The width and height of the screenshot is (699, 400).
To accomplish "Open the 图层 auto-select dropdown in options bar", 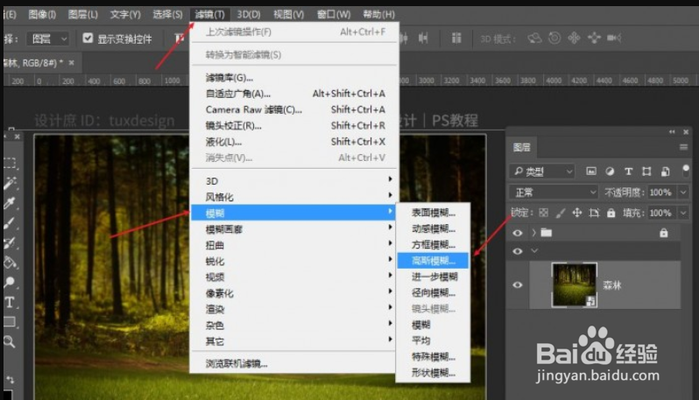I will [x=47, y=39].
